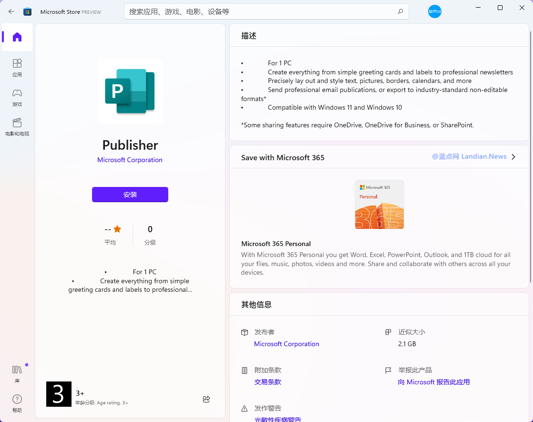Open the 应用 (Apps) section

click(17, 68)
